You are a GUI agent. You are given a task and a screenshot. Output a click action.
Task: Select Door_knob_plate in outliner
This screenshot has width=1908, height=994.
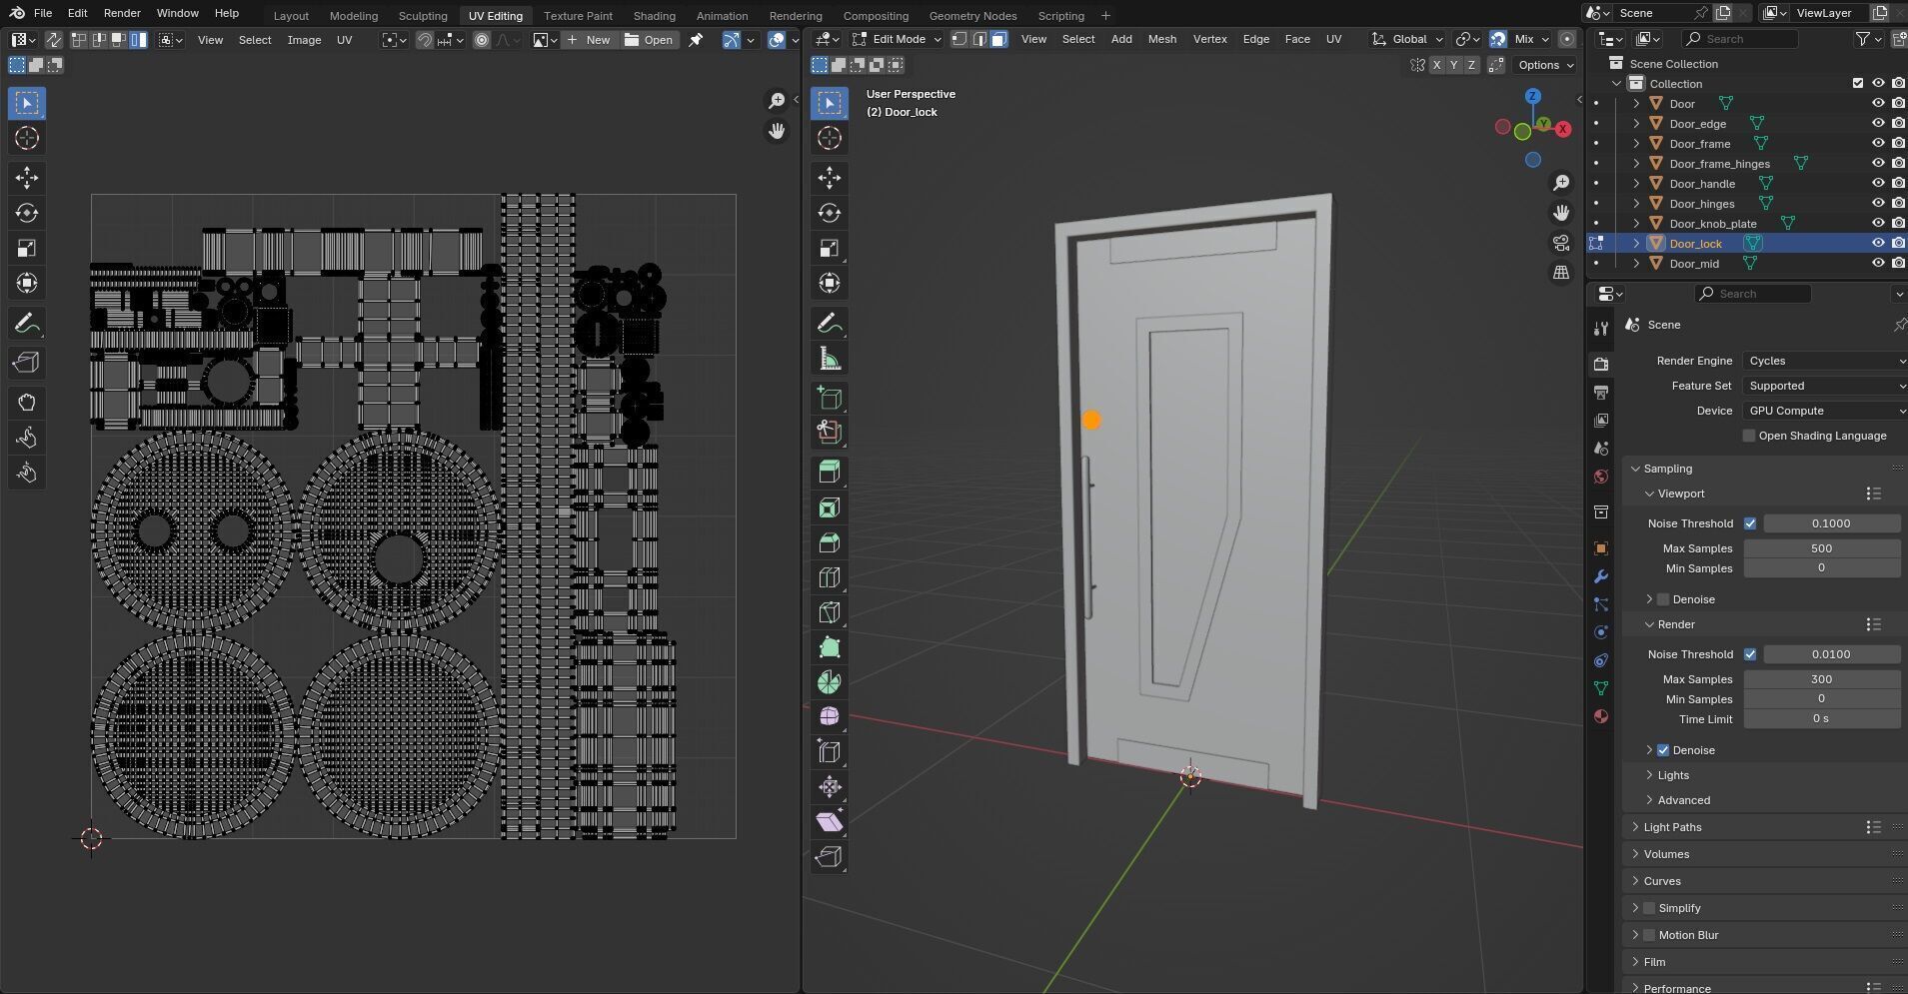point(1712,224)
